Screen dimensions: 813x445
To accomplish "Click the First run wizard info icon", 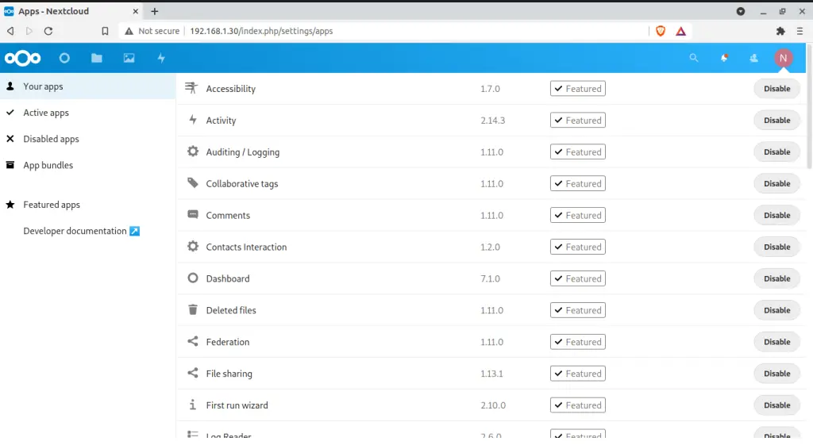I will point(193,405).
